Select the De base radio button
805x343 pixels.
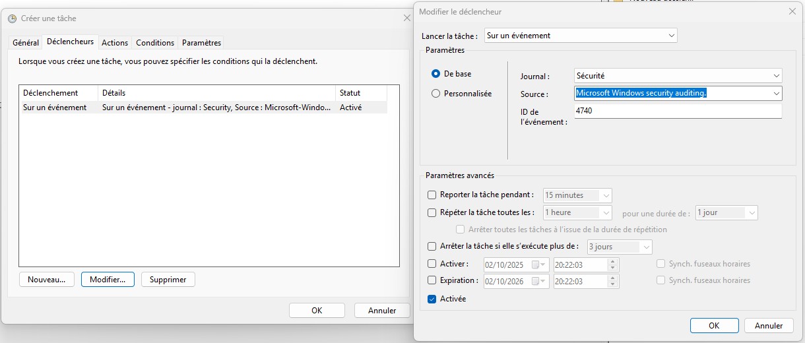pos(435,74)
